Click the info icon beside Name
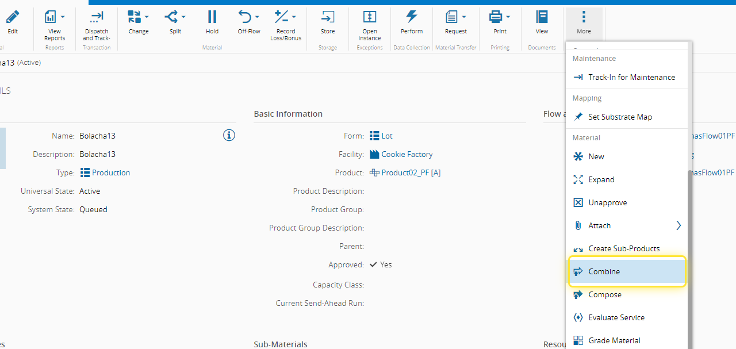 coord(229,136)
